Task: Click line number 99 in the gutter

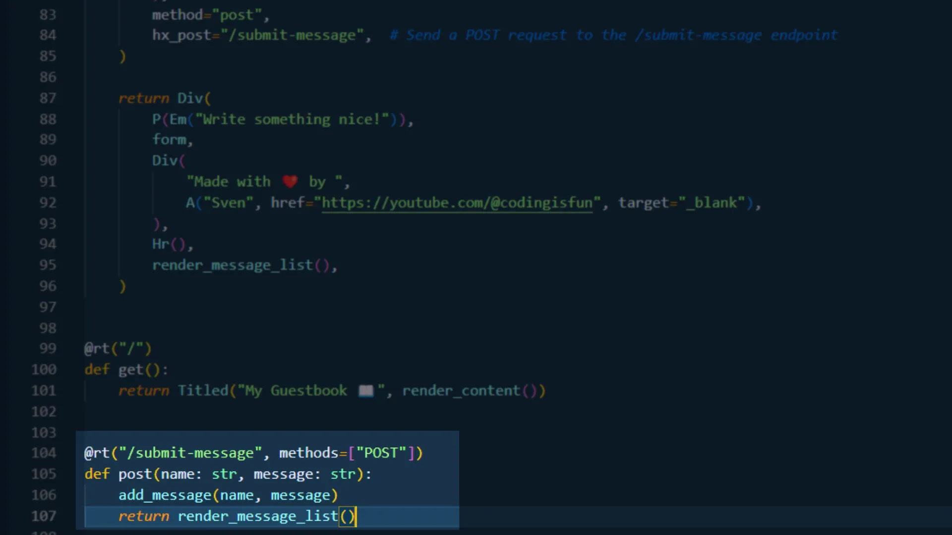Action: [48, 348]
